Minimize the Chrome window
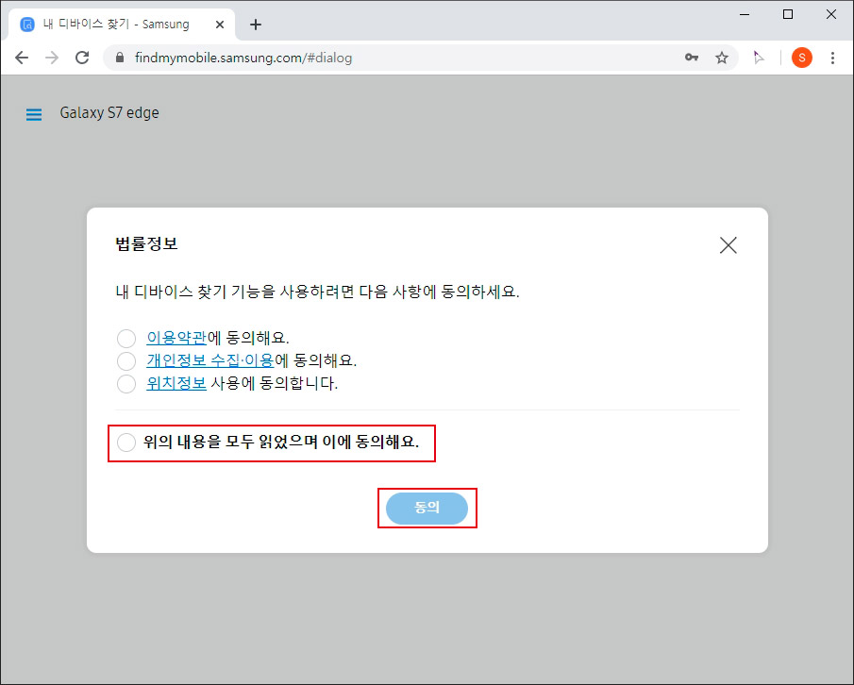Image resolution: width=854 pixels, height=685 pixels. click(745, 15)
